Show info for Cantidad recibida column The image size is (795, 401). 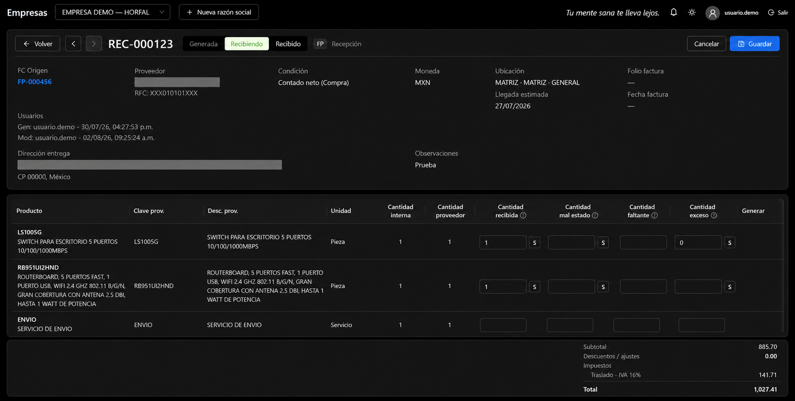pos(523,216)
